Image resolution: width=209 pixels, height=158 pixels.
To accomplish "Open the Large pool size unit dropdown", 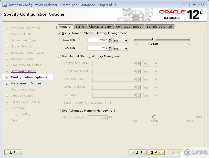I will coord(151,87).
